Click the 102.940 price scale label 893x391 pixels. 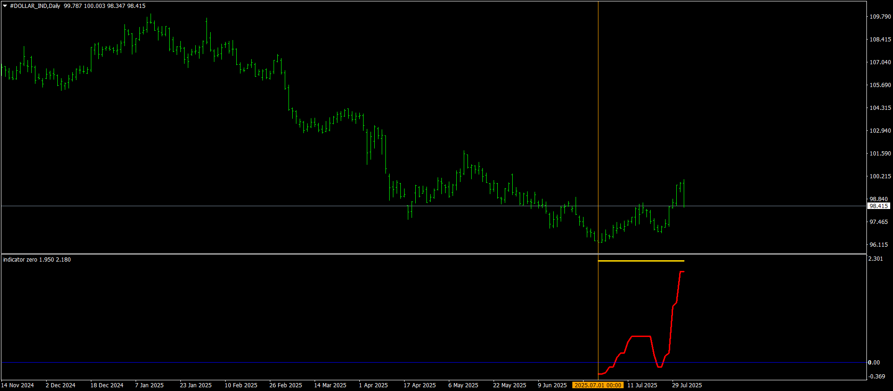880,131
